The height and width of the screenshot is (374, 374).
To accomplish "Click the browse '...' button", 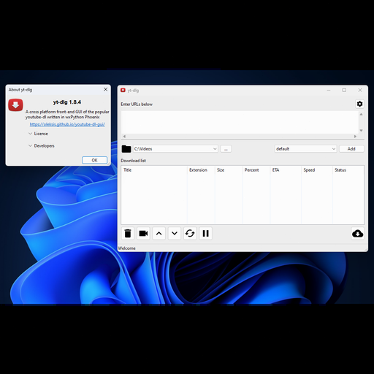I will [226, 149].
